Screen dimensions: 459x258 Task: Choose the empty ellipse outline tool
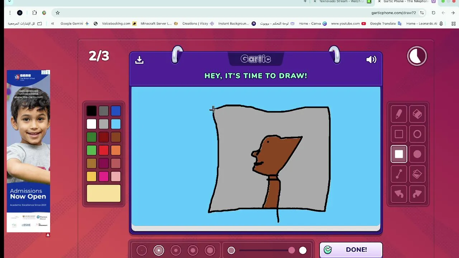[x=417, y=134]
